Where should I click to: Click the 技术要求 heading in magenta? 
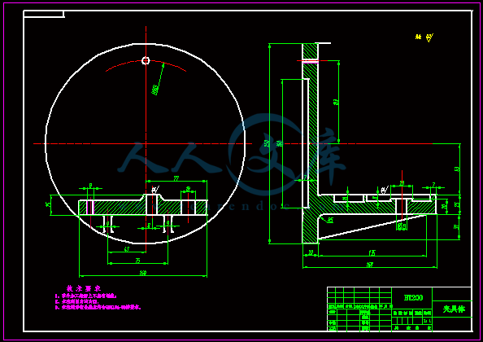point(84,288)
